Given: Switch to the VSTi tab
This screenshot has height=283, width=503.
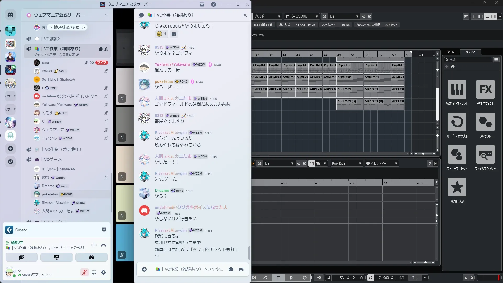Looking at the screenshot, I should pyautogui.click(x=451, y=52).
